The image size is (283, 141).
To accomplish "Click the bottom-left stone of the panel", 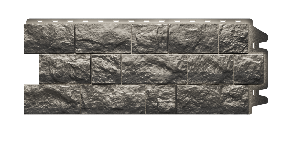I will coord(51,99).
